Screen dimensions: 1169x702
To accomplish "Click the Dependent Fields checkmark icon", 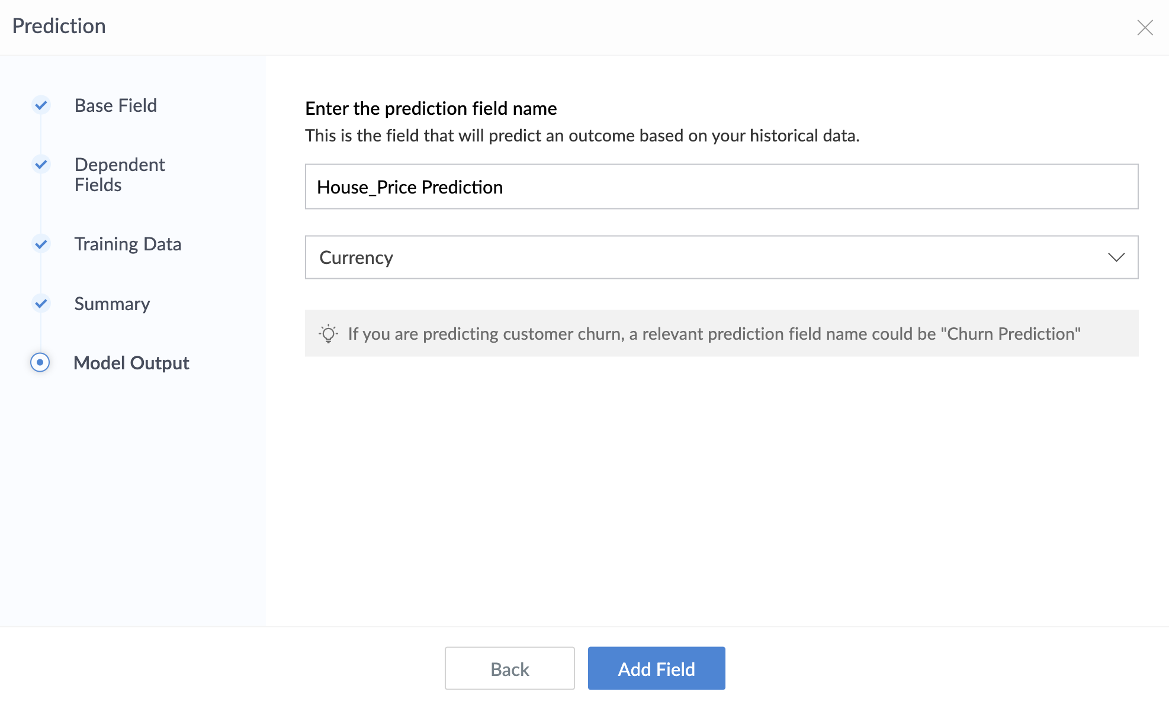I will 41,164.
